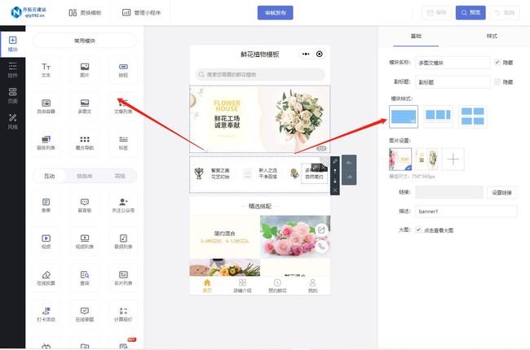
Task: Tap the 我的 profile tab in preview
Action: coord(312,286)
